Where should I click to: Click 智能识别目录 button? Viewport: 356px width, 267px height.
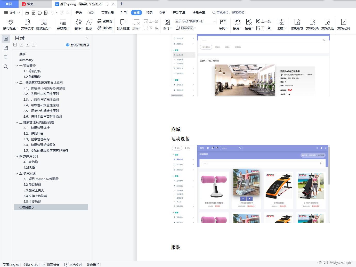77,45
